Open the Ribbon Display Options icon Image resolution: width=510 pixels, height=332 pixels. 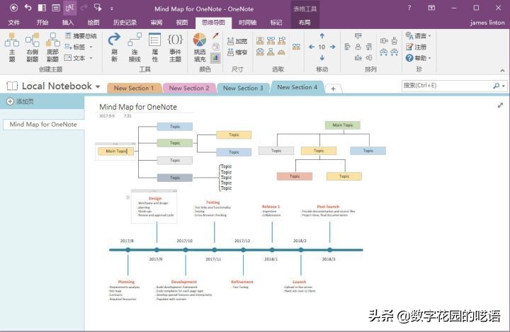[x=431, y=8]
